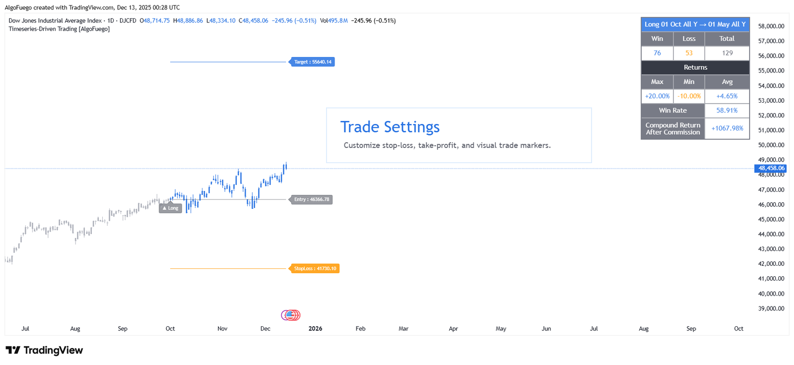Click the Dow Jones Industrial Average Index title
794x365 pixels.
point(55,21)
